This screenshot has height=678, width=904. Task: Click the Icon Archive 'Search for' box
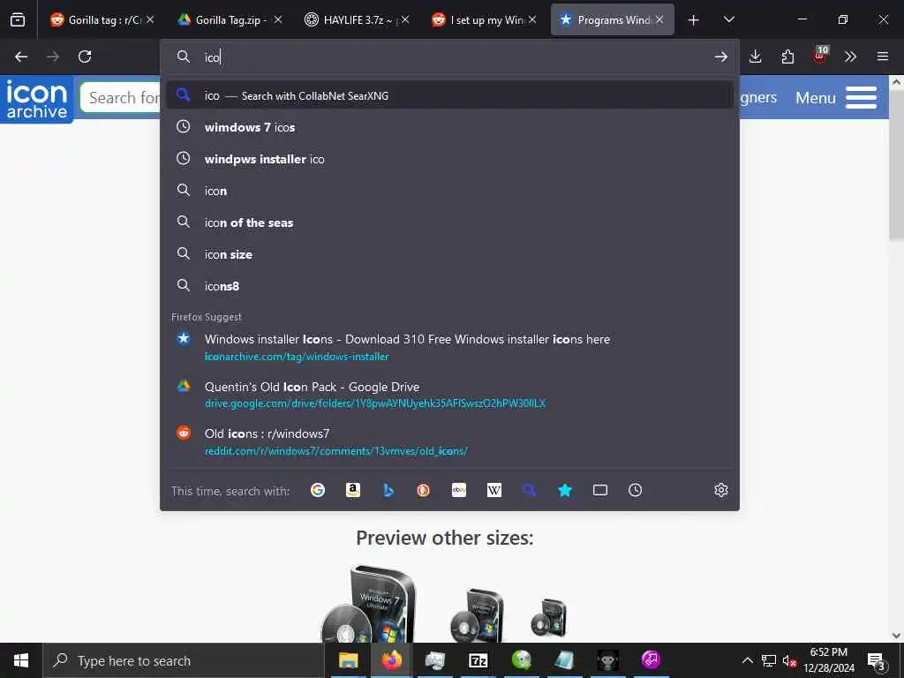tap(121, 98)
